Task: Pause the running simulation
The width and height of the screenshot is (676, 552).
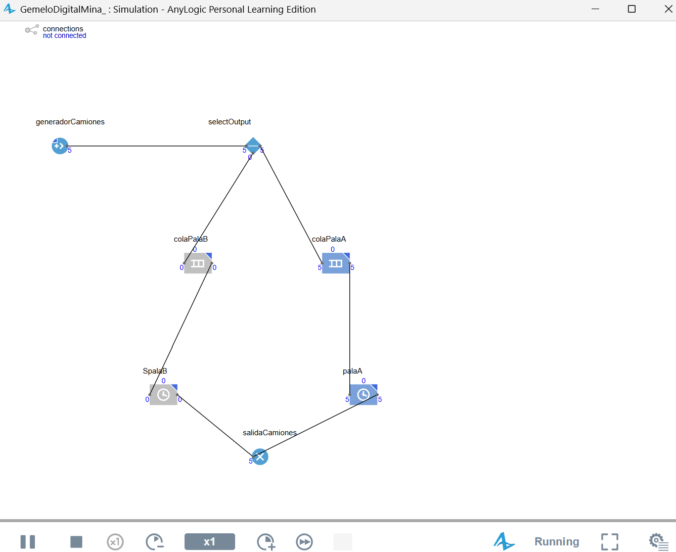Action: [x=28, y=542]
